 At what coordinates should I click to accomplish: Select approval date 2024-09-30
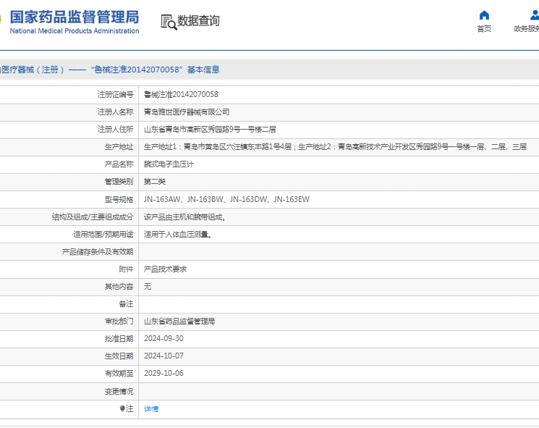164,338
